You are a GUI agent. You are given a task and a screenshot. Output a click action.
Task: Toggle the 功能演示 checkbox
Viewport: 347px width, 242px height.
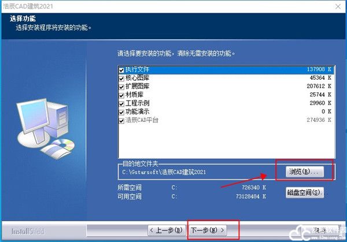[121, 112]
